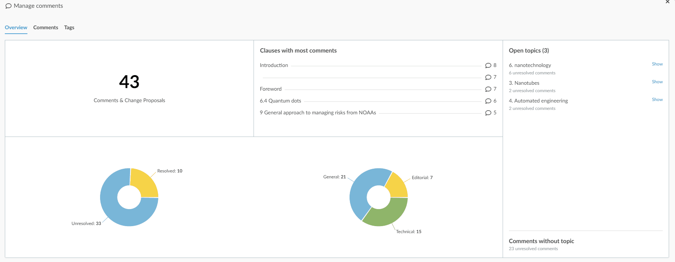Open the 6.4 Quantum dots clause
This screenshot has height=262, width=675.
point(281,101)
